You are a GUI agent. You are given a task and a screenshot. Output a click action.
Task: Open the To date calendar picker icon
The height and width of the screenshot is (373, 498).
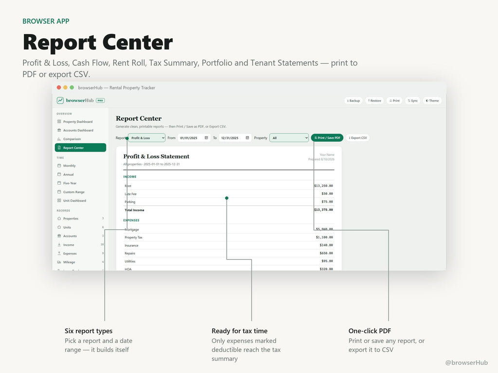[x=248, y=138]
